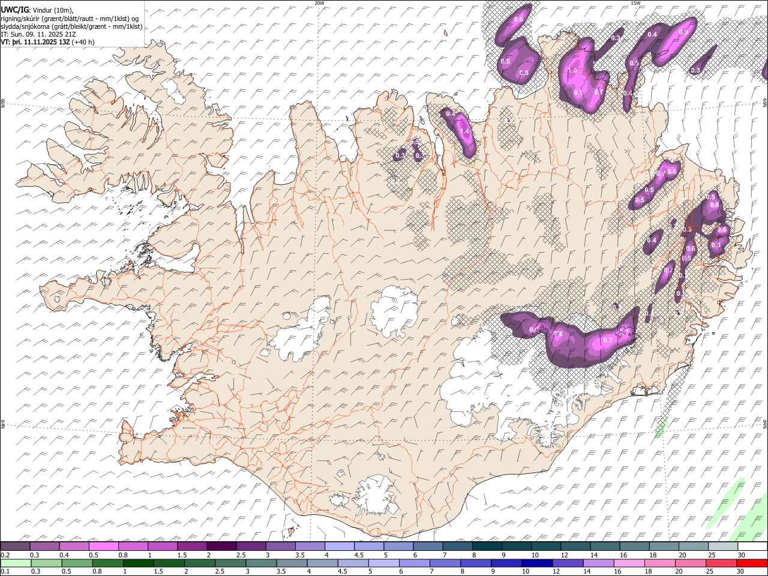Click the medium purple swatch labeled 1.5 in top legend
This screenshot has height=576, width=768.
192,547
